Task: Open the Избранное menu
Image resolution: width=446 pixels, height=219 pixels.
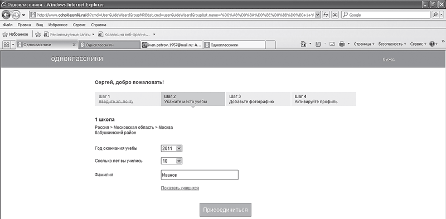Action: point(58,25)
